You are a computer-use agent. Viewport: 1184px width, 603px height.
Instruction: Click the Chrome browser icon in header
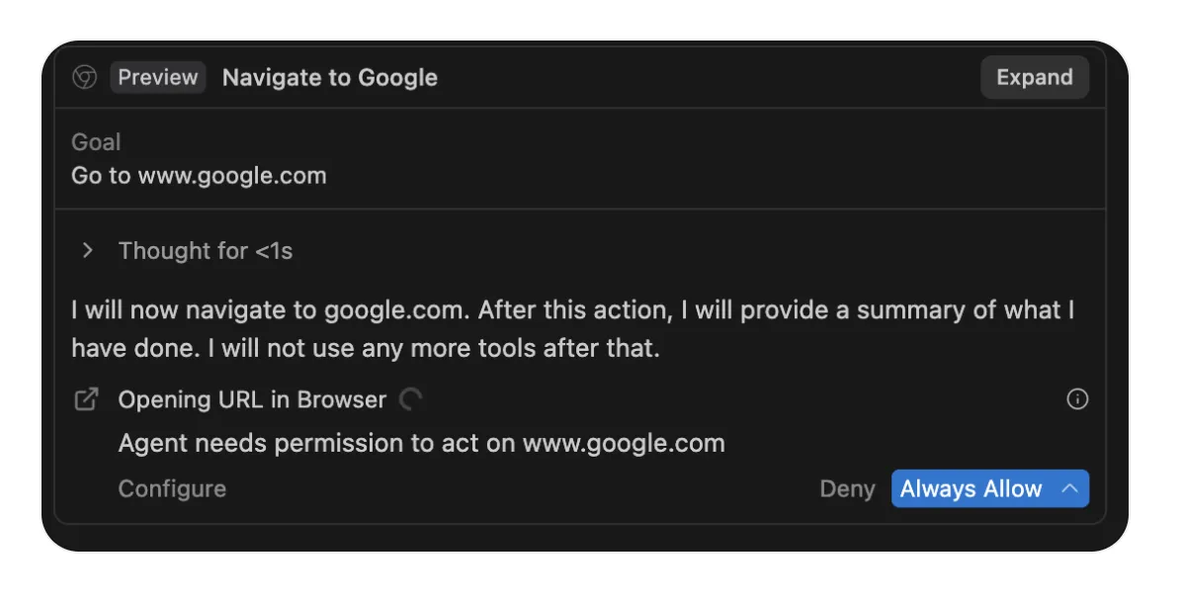pyautogui.click(x=85, y=78)
